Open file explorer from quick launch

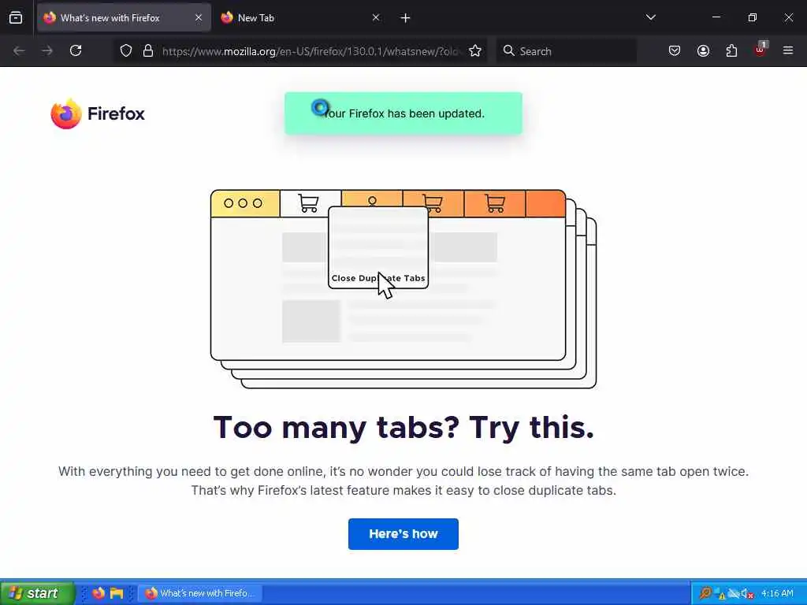click(117, 593)
